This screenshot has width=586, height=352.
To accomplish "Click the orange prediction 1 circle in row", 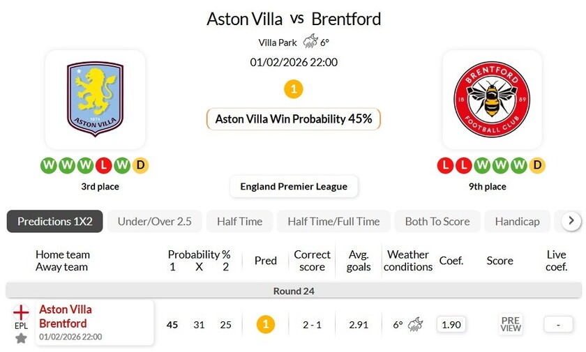I will (x=265, y=324).
